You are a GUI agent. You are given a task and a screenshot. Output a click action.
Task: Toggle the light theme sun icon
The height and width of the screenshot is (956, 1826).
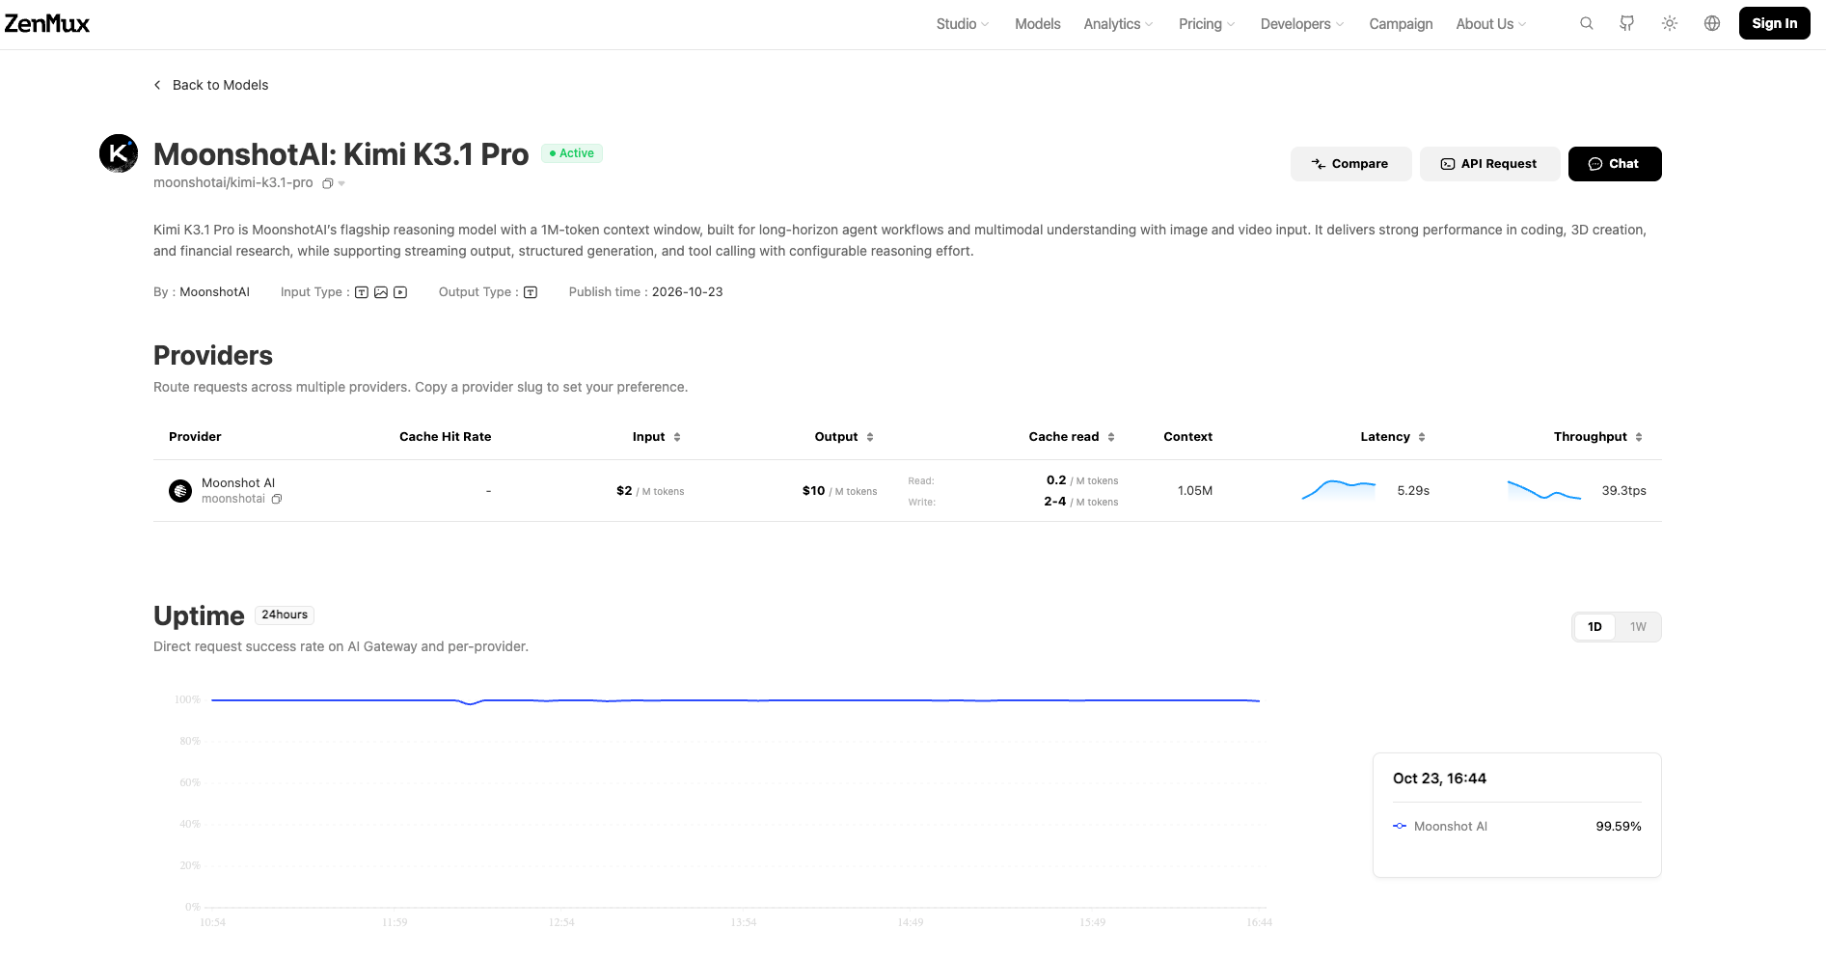(x=1670, y=23)
